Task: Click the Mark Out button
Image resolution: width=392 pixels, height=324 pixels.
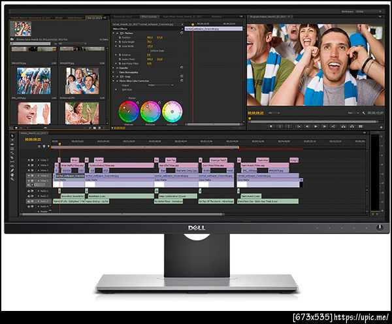Action: pos(289,127)
